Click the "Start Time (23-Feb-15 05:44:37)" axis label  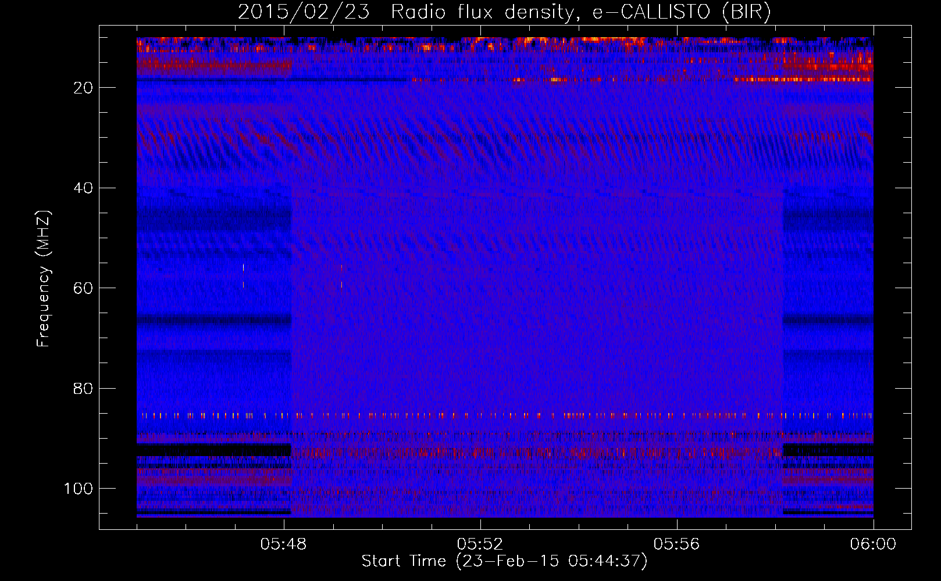504,561
